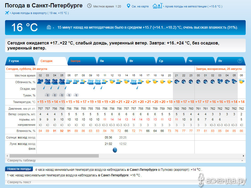Click the help question mark on Пт tab
251x188 pixels.
[240, 61]
